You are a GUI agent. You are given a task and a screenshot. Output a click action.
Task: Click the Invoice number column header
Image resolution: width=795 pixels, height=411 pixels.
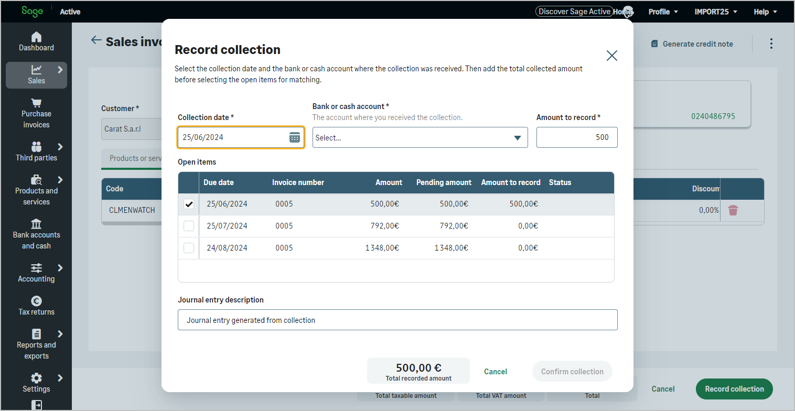[x=298, y=182]
